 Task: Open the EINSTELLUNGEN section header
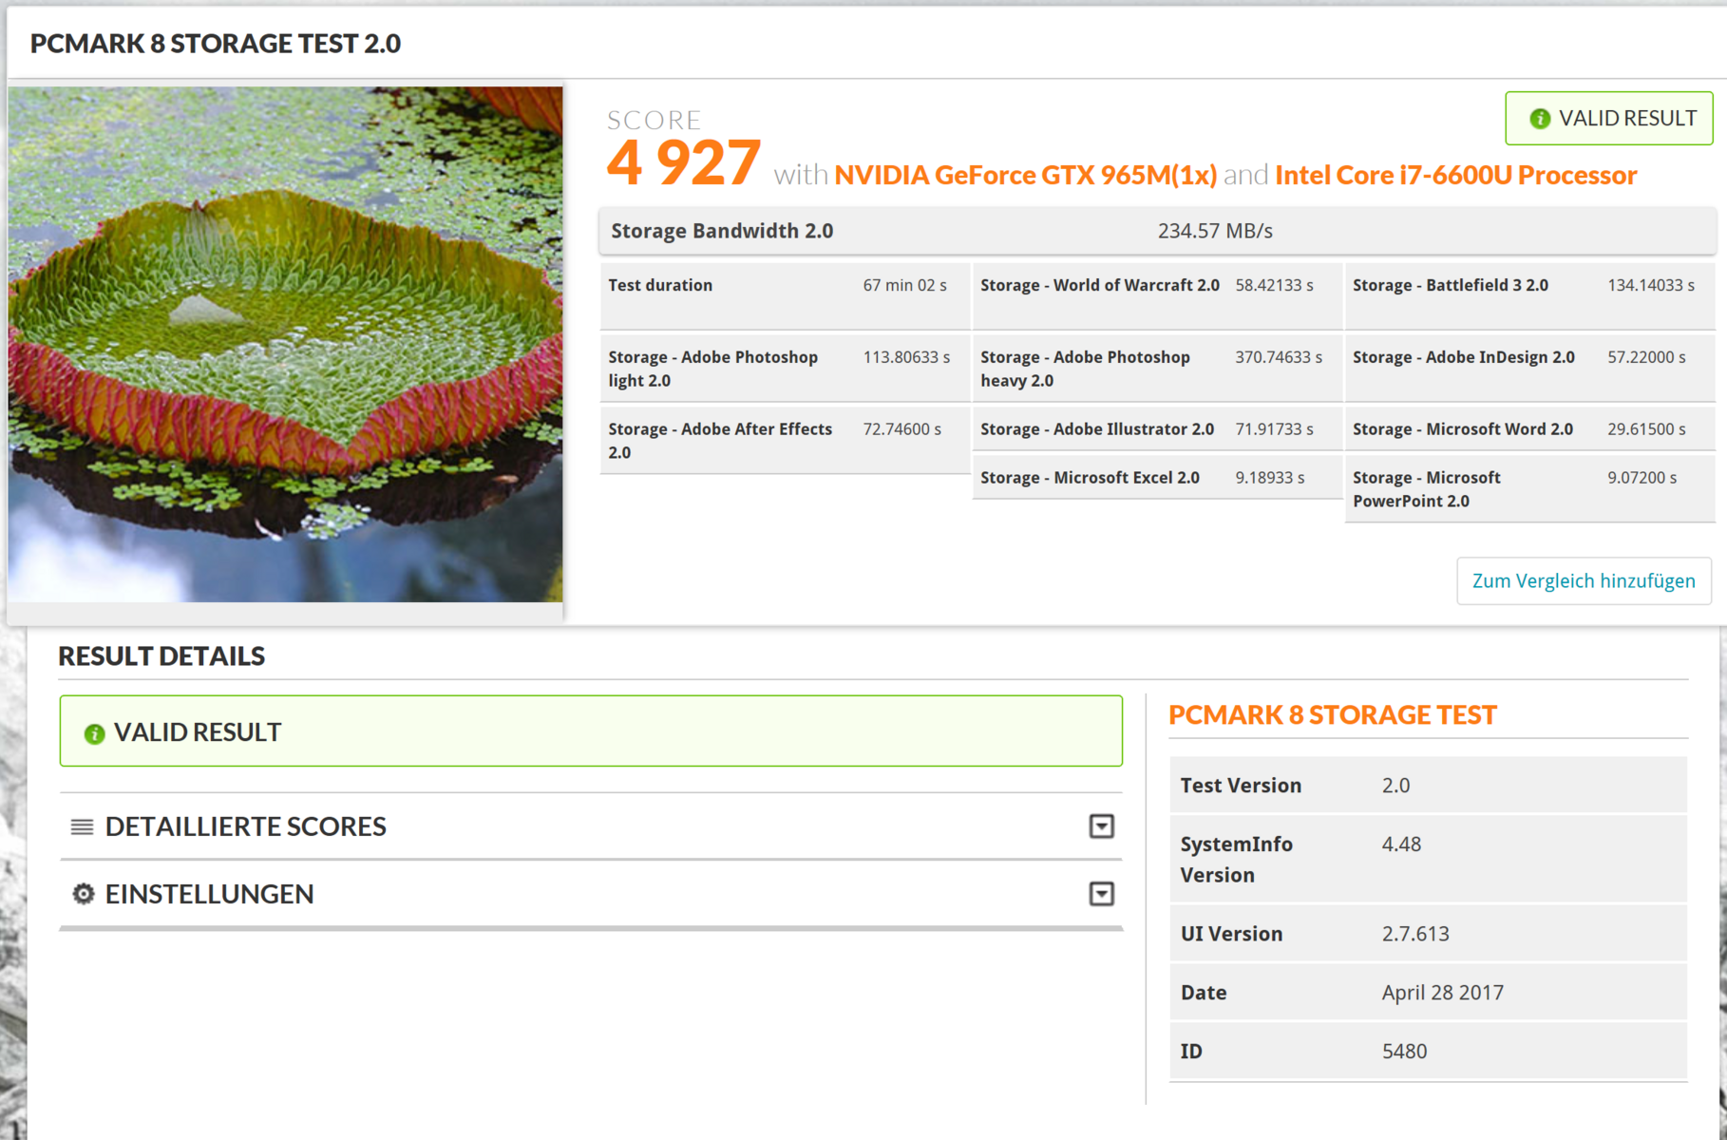point(591,894)
